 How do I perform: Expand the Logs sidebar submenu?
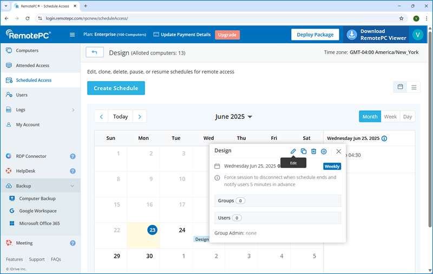[x=73, y=110]
